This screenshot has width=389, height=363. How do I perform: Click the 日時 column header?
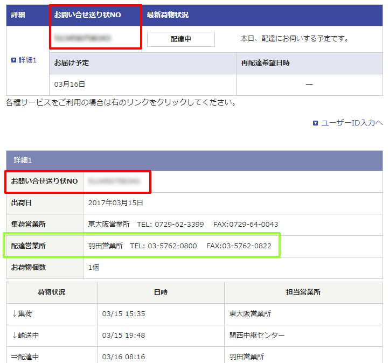click(161, 292)
